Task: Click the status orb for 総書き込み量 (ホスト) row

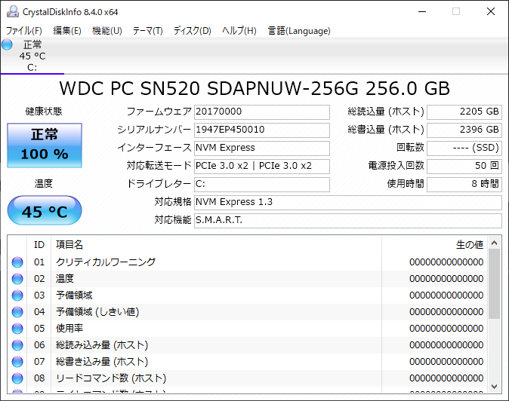Action: point(17,362)
